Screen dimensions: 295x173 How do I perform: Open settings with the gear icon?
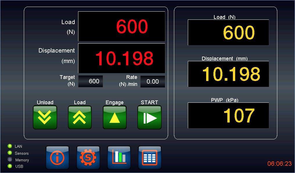coord(88,157)
